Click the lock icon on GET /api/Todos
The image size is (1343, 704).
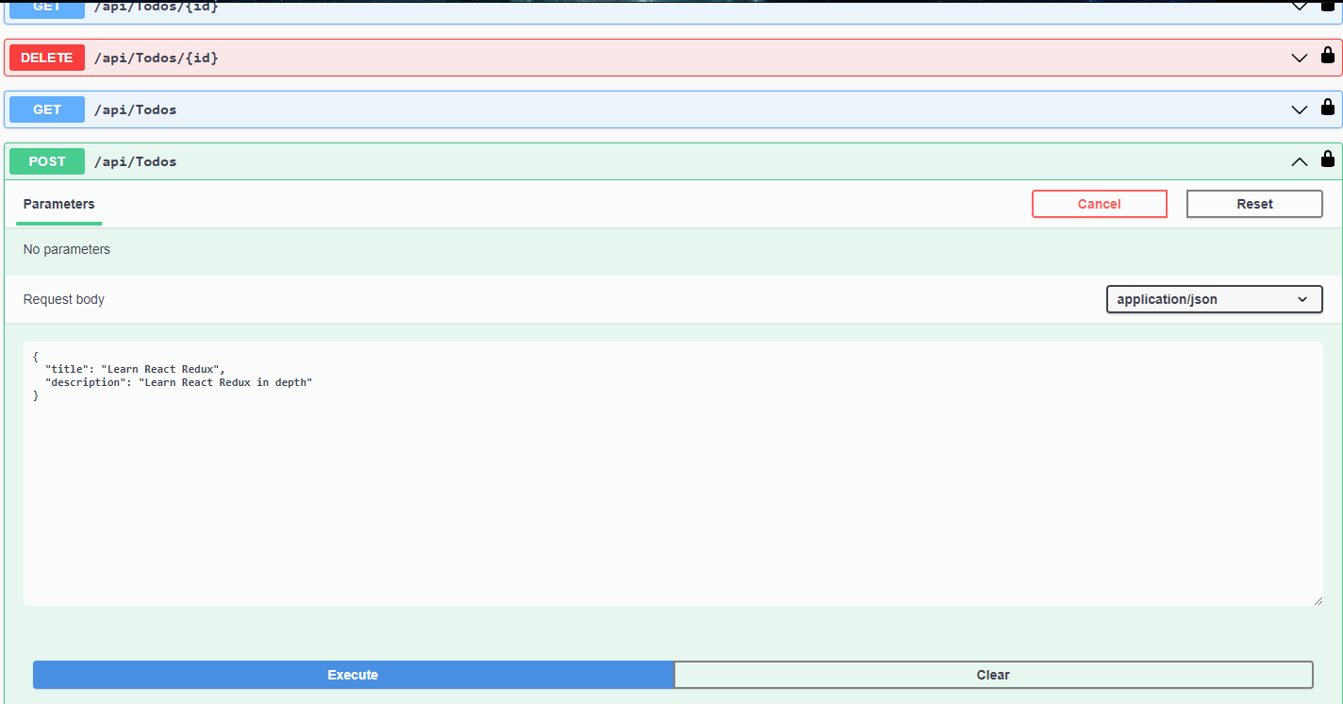click(x=1327, y=108)
